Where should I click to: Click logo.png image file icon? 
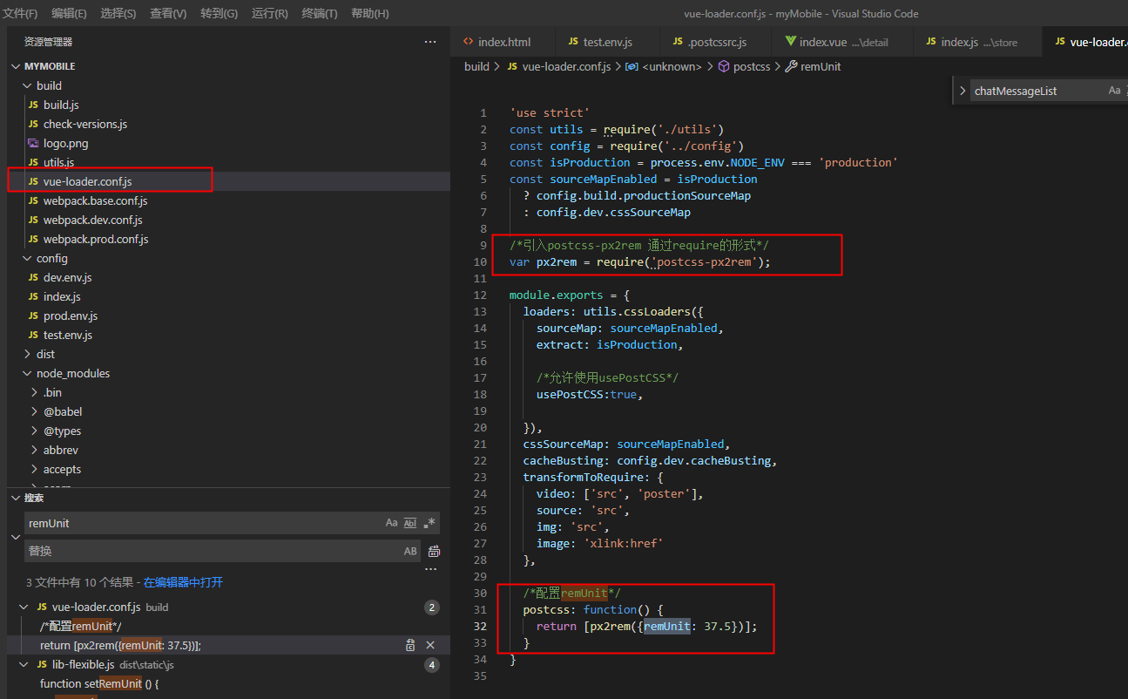click(33, 143)
